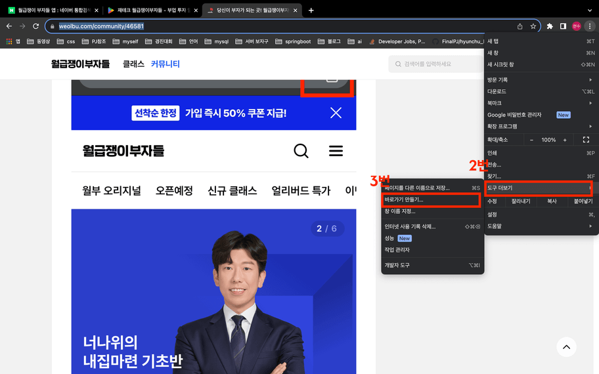Open a new tab with the plus icon
The image size is (599, 374).
click(x=311, y=10)
